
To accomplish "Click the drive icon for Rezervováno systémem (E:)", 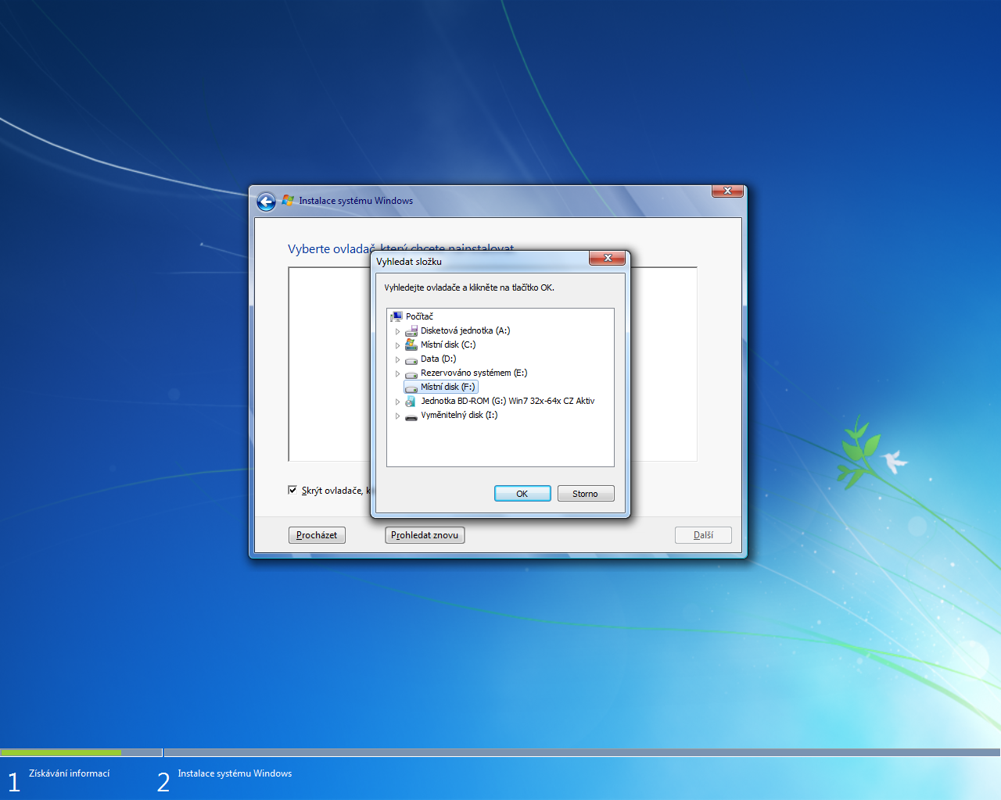I will 411,373.
